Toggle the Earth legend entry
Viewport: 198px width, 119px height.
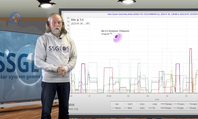[128, 104]
